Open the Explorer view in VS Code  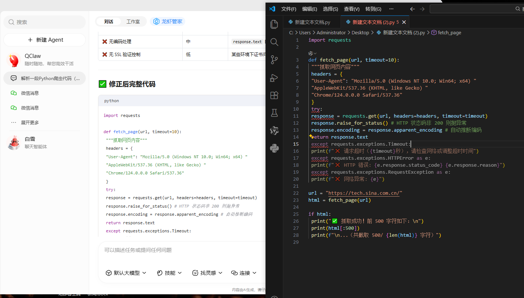[274, 24]
